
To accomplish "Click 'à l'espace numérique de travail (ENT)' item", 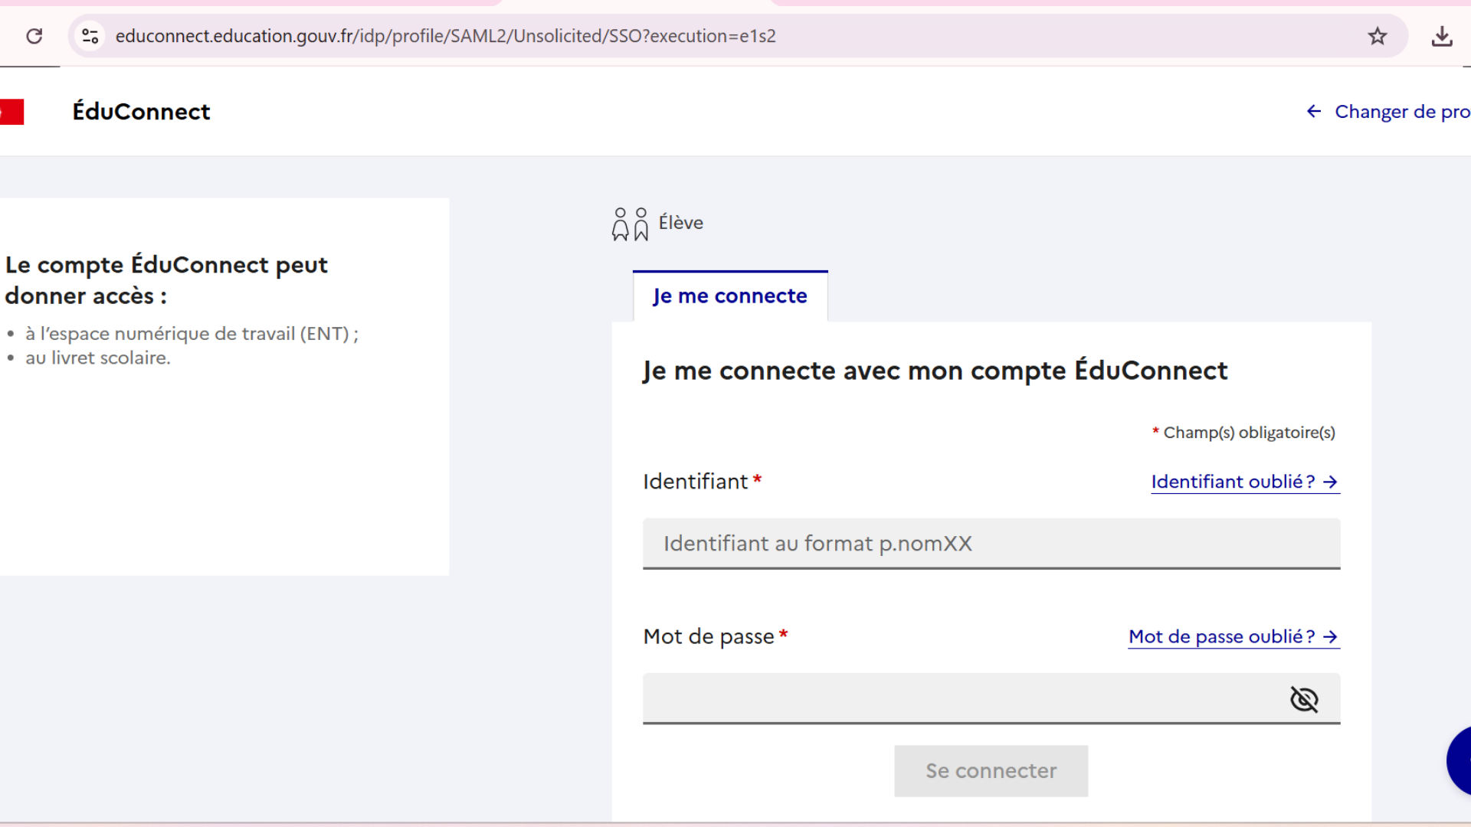I will 192,334.
